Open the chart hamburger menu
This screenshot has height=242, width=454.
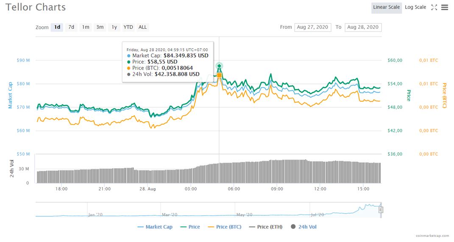[444, 8]
